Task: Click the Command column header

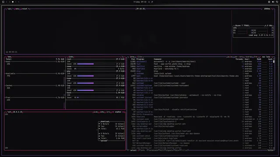Action: pyautogui.click(x=157, y=59)
